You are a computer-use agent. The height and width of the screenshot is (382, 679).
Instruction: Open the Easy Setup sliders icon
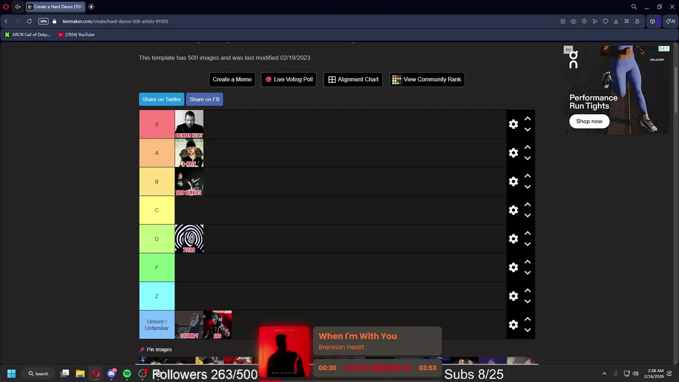pyautogui.click(x=626, y=21)
